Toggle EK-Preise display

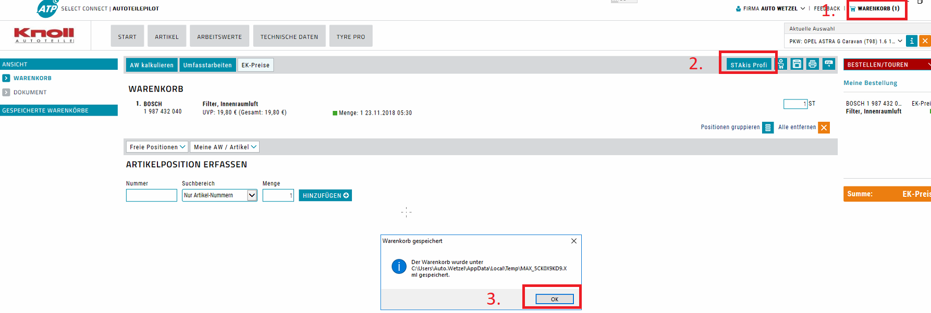pyautogui.click(x=255, y=65)
